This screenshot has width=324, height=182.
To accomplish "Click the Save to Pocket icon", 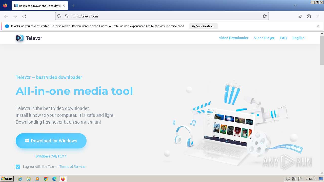I will 300,16.
